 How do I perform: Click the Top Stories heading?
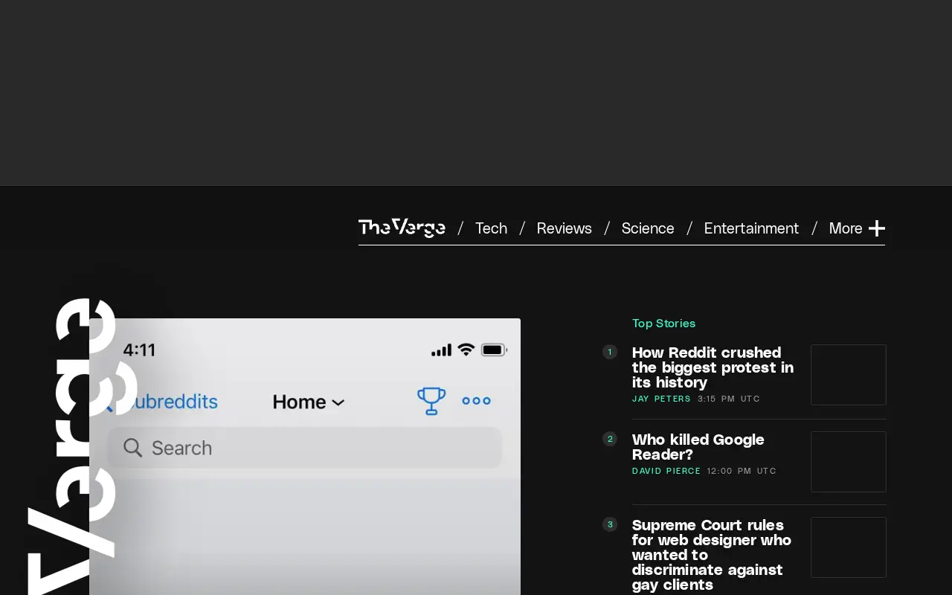[663, 324]
